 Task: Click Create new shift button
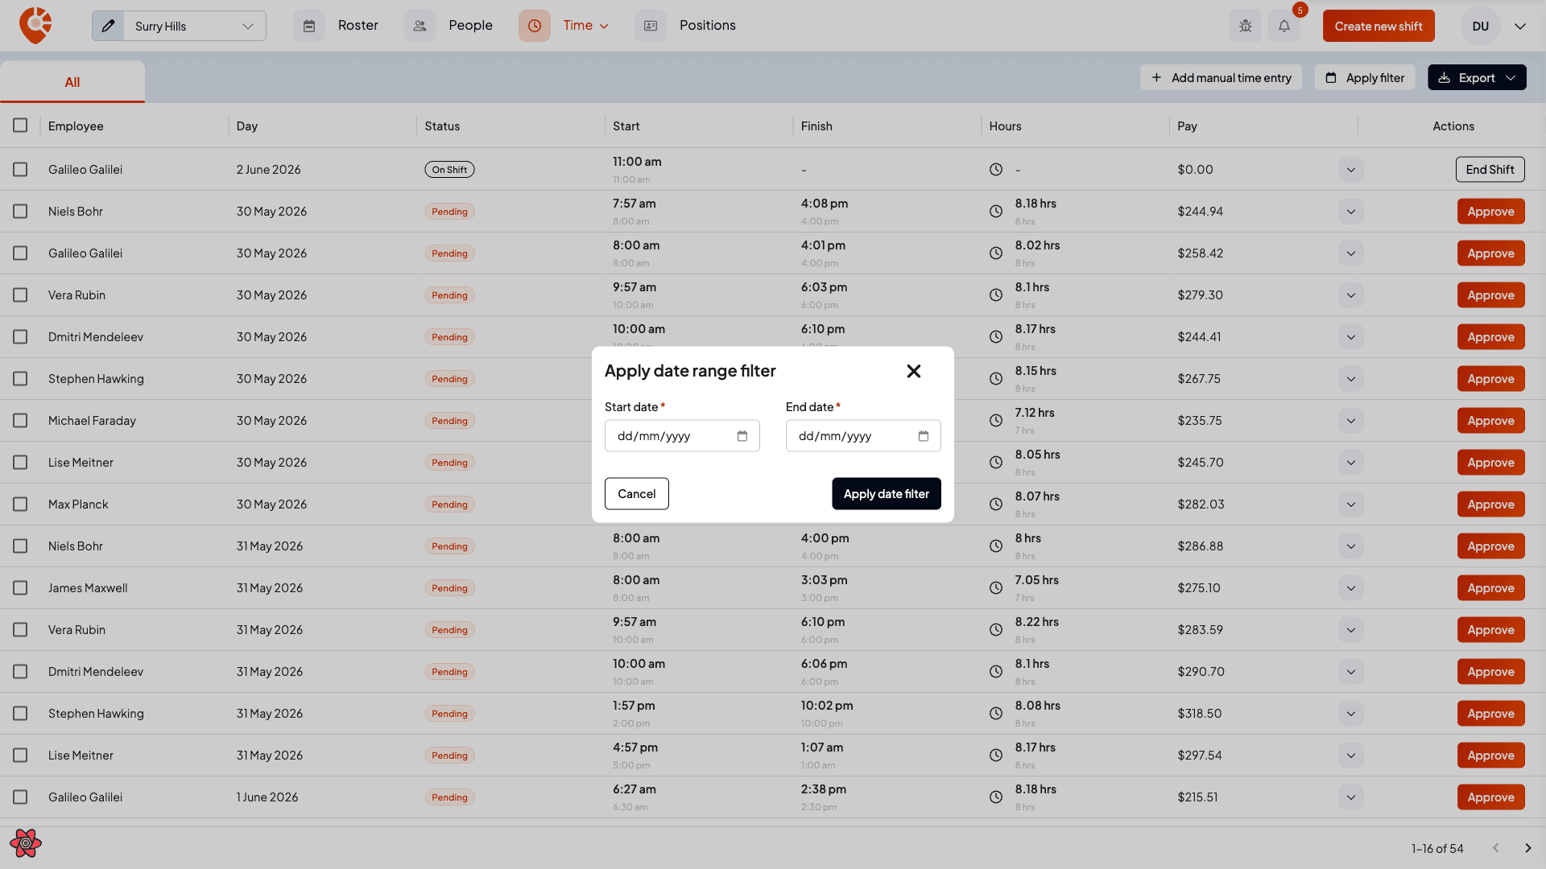1378,26
